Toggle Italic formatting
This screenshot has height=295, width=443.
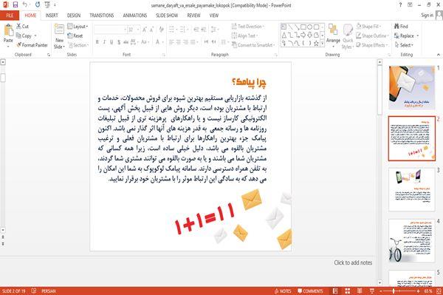click(x=105, y=42)
